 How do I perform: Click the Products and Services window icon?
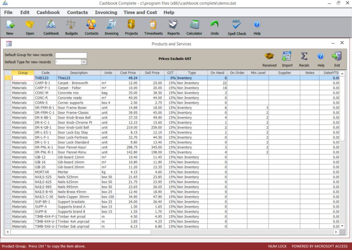(x=9, y=44)
